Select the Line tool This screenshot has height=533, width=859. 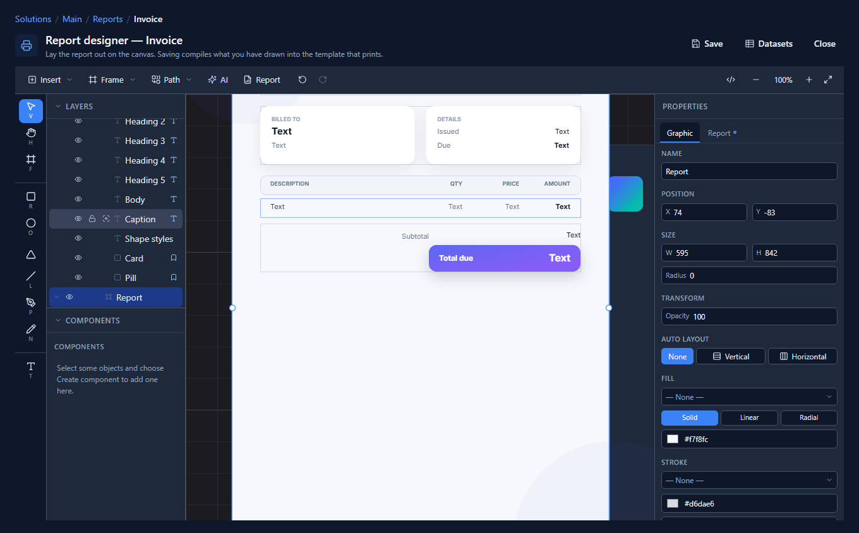click(x=31, y=280)
